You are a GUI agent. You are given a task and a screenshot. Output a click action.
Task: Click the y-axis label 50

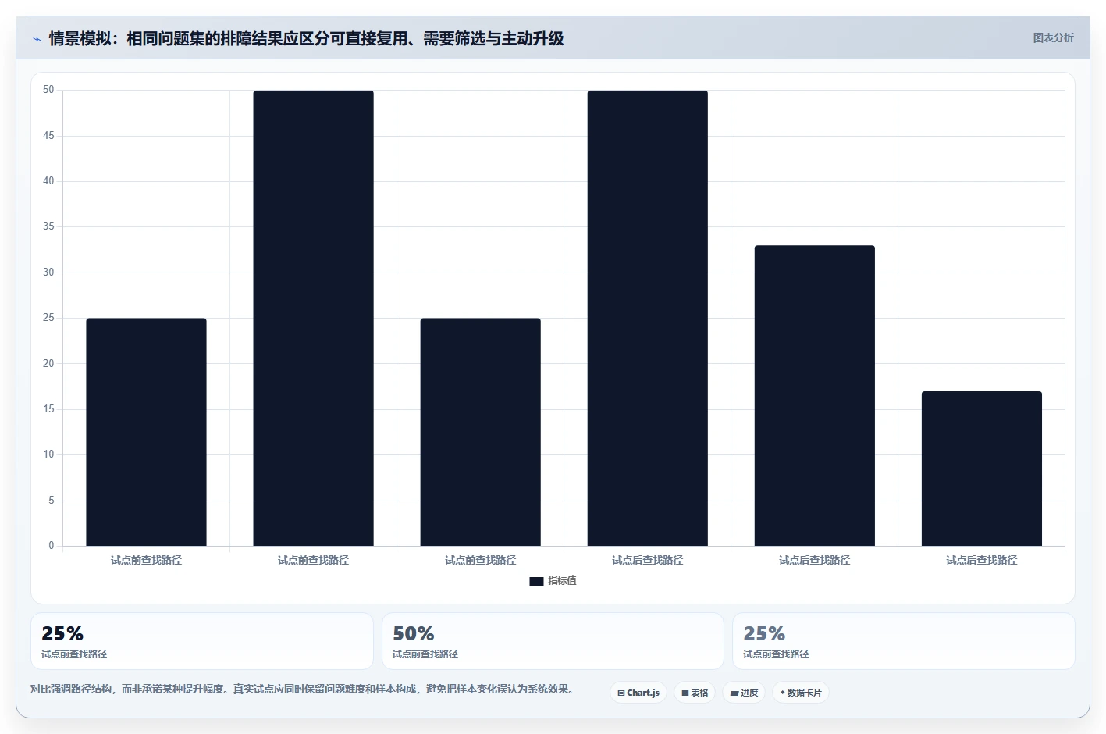[48, 90]
